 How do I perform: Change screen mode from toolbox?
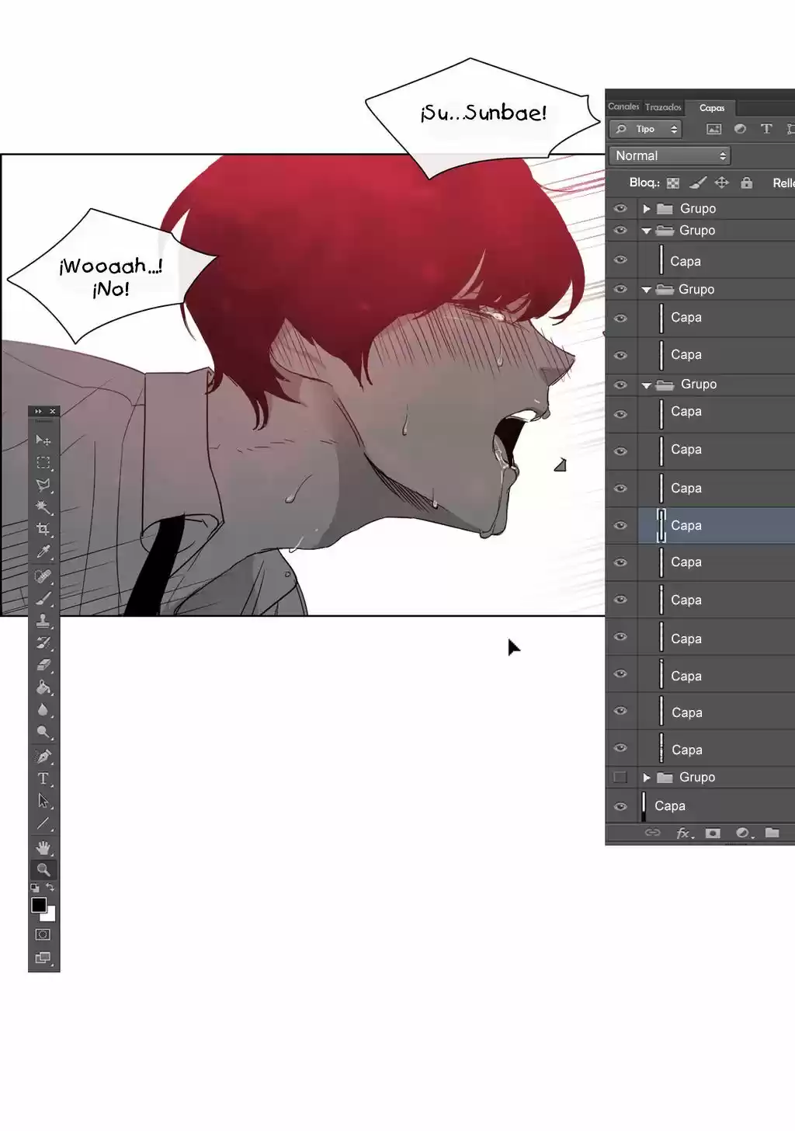point(43,958)
